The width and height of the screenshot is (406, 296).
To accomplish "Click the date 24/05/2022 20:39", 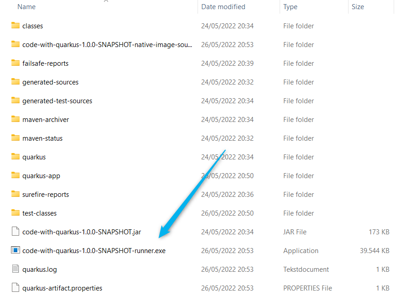I will click(x=227, y=63).
